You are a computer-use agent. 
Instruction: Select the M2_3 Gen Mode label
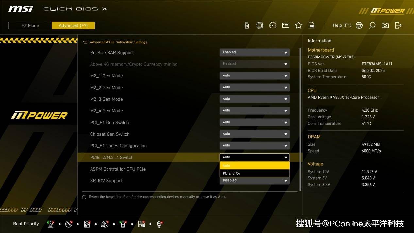coord(106,99)
